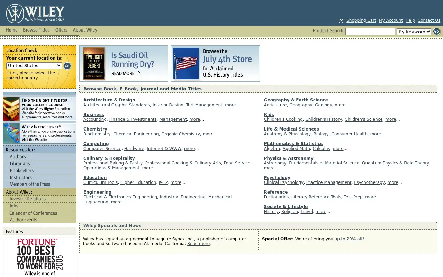Click the up to 20% off offer link

349,239
